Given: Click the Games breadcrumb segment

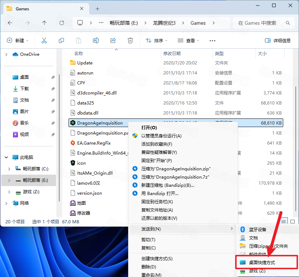Looking at the screenshot, I should click(x=198, y=23).
